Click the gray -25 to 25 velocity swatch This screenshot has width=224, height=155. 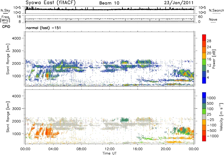[x=204, y=117]
